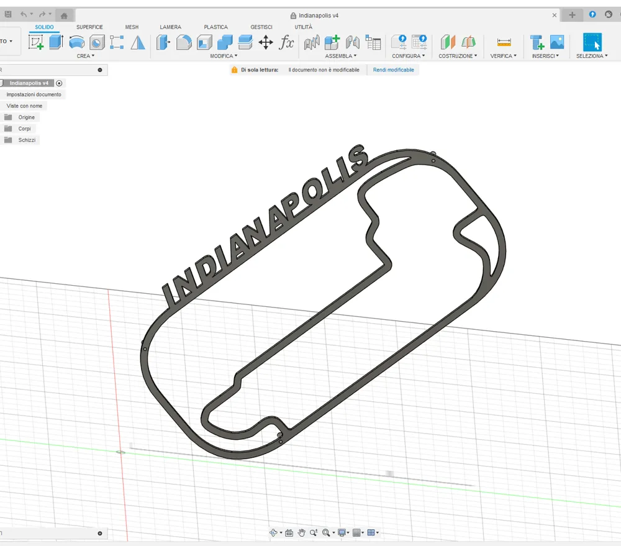Select Impostazioni documento in the browser

(x=34, y=94)
